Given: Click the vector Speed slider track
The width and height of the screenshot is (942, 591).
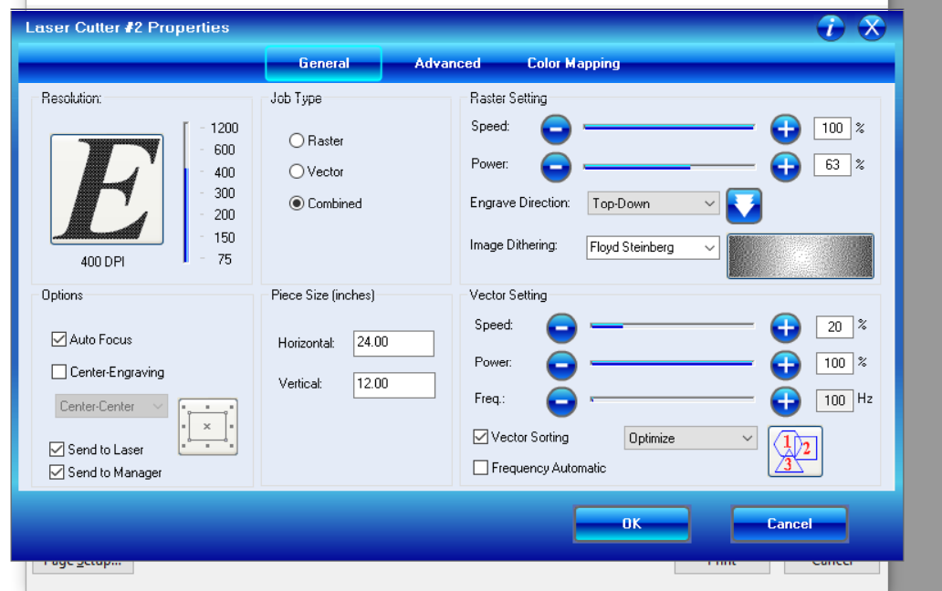Looking at the screenshot, I should point(672,326).
